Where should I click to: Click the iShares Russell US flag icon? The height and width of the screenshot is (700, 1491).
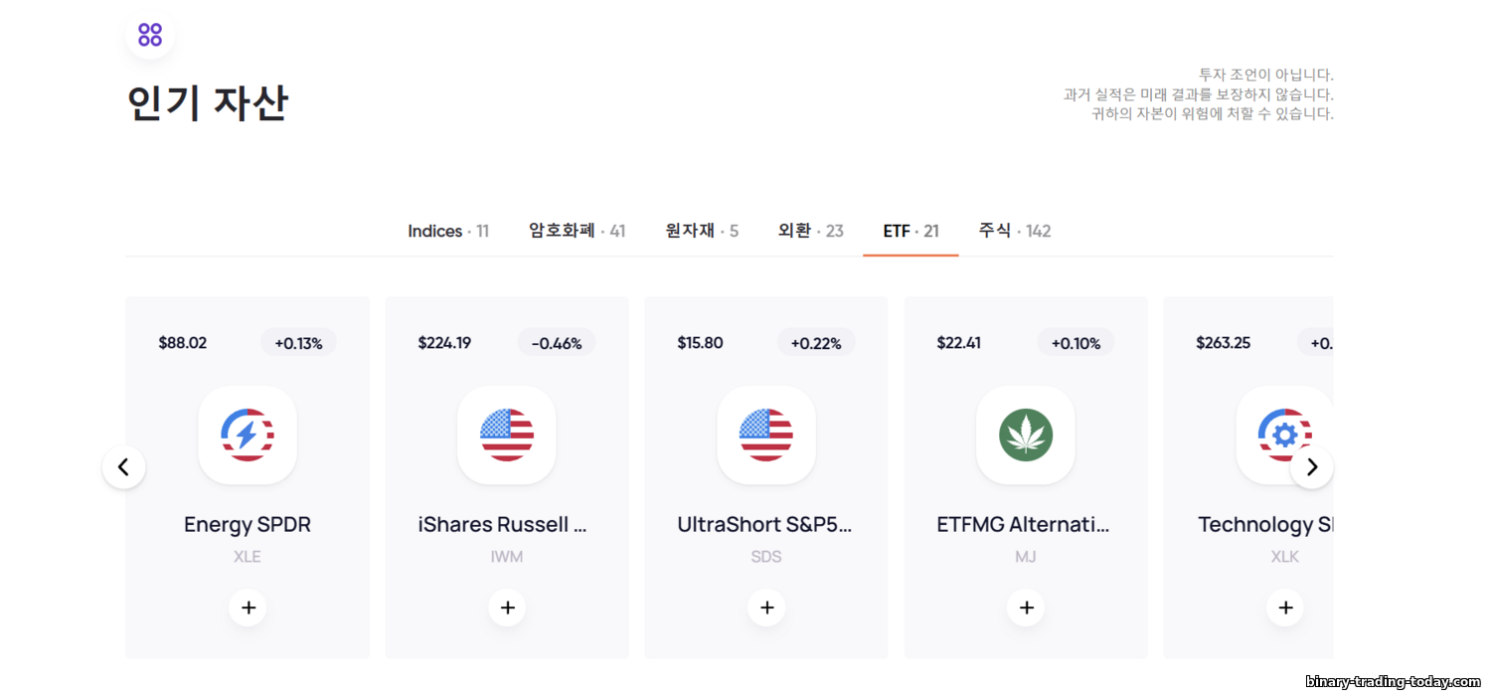[507, 435]
